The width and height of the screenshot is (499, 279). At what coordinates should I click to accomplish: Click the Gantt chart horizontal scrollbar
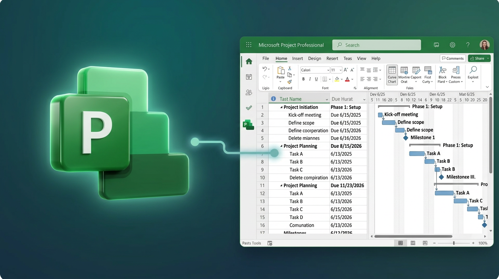(413, 236)
